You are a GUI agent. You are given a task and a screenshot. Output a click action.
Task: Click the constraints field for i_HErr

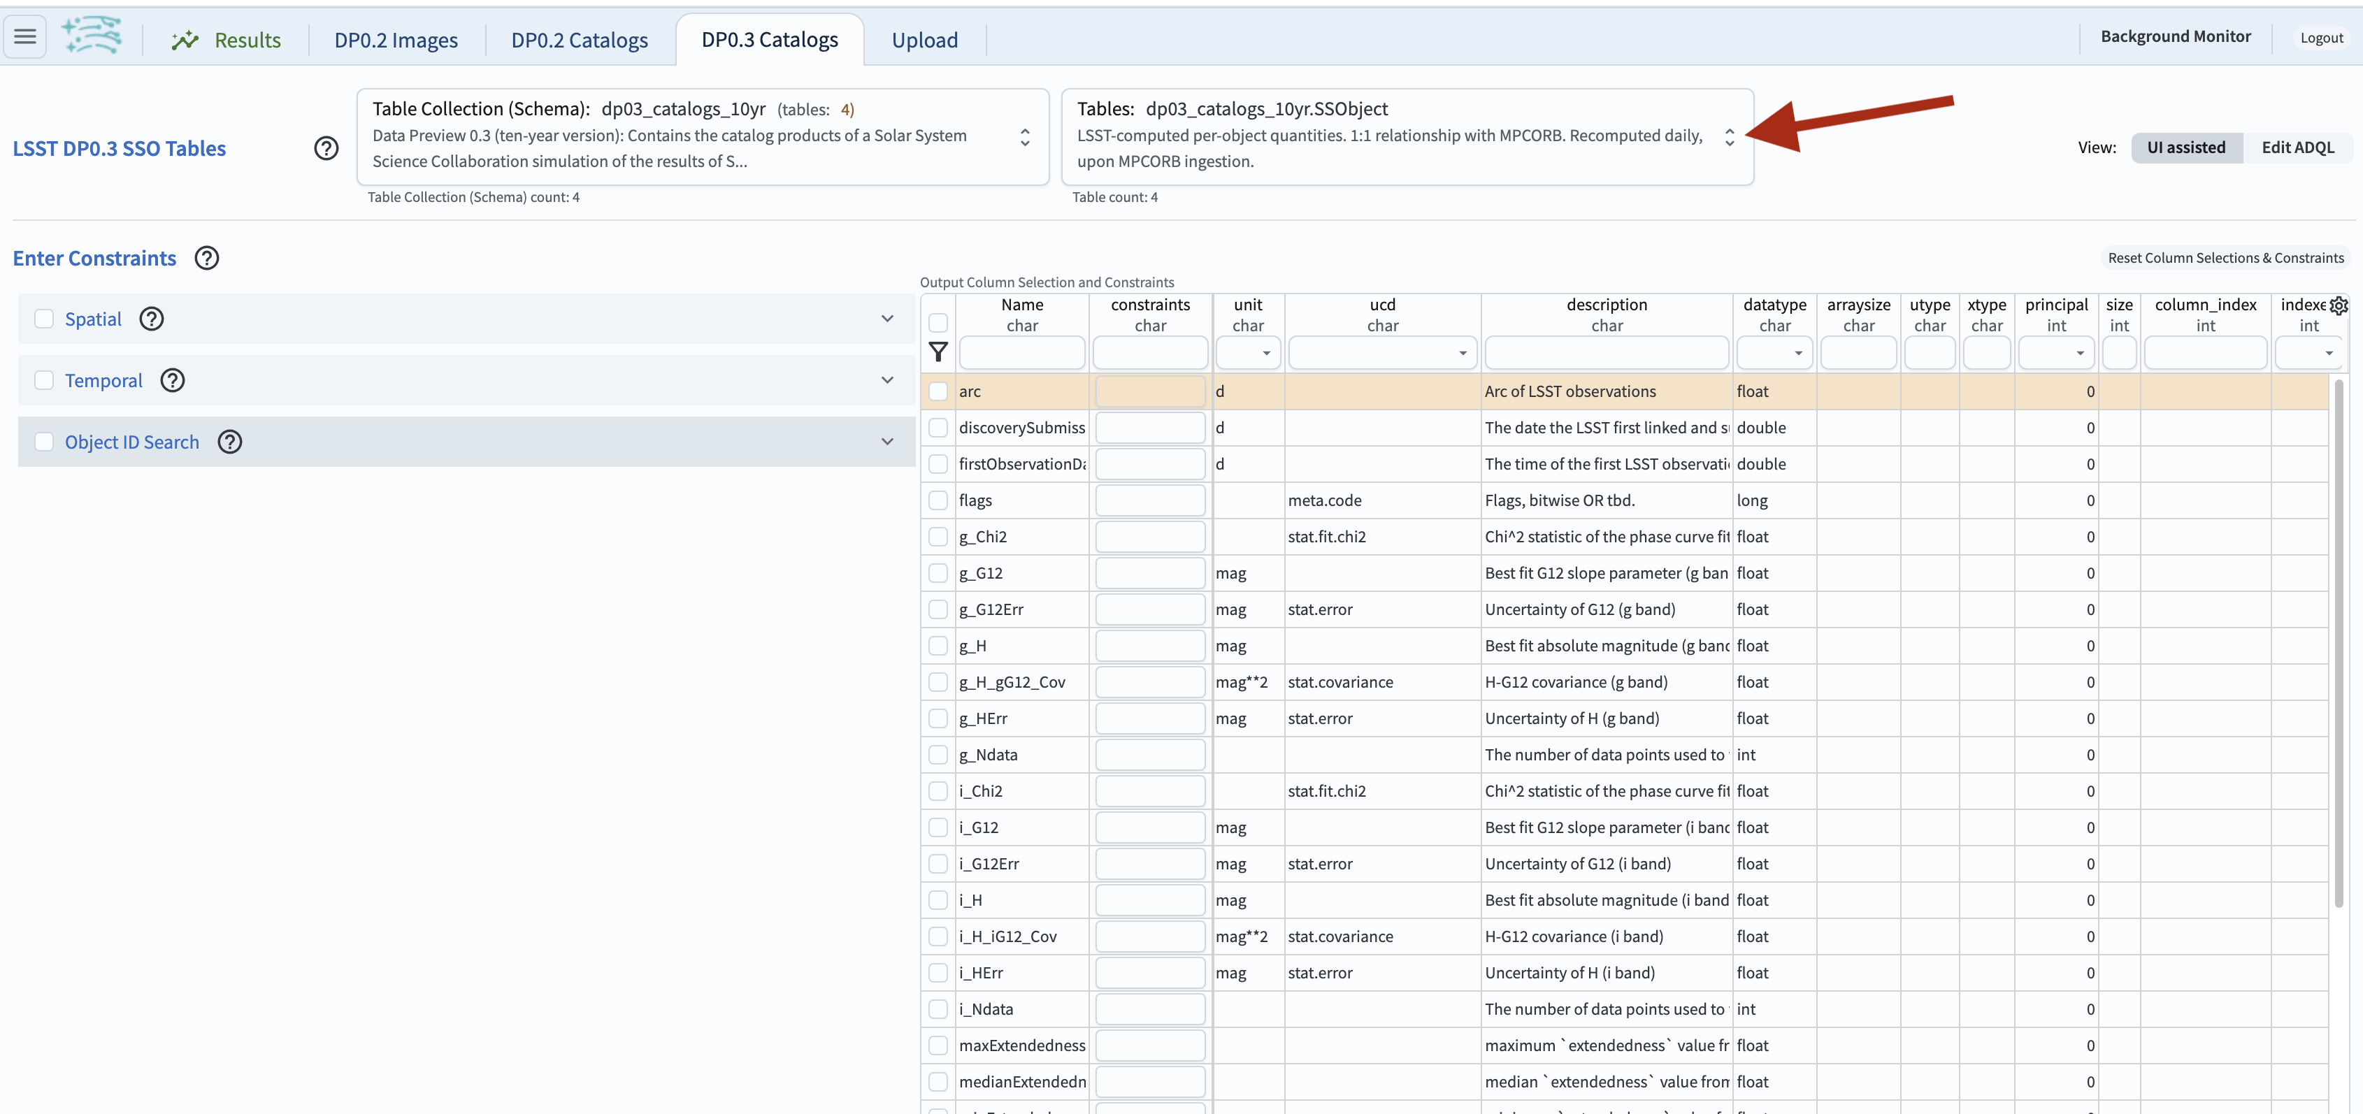pyautogui.click(x=1149, y=973)
